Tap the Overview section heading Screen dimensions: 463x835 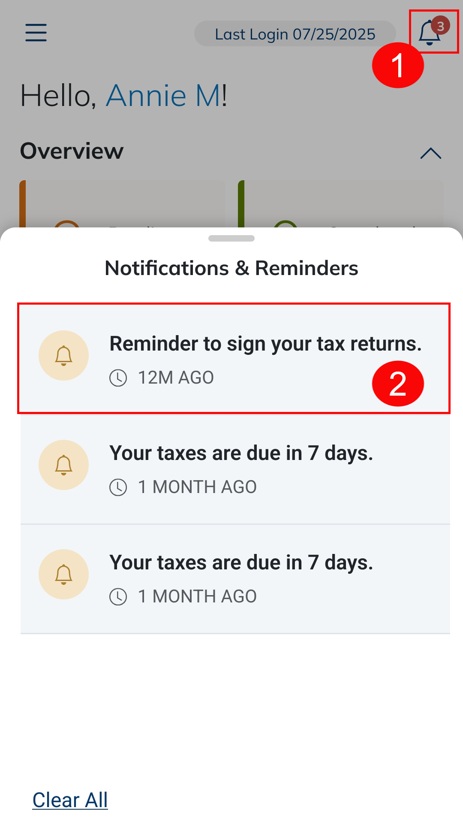(72, 151)
